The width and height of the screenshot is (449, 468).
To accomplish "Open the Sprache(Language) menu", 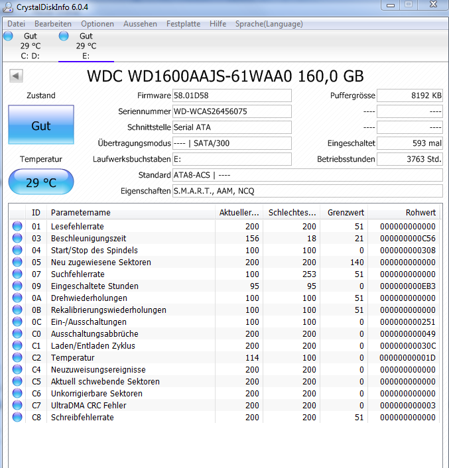I will pos(269,24).
